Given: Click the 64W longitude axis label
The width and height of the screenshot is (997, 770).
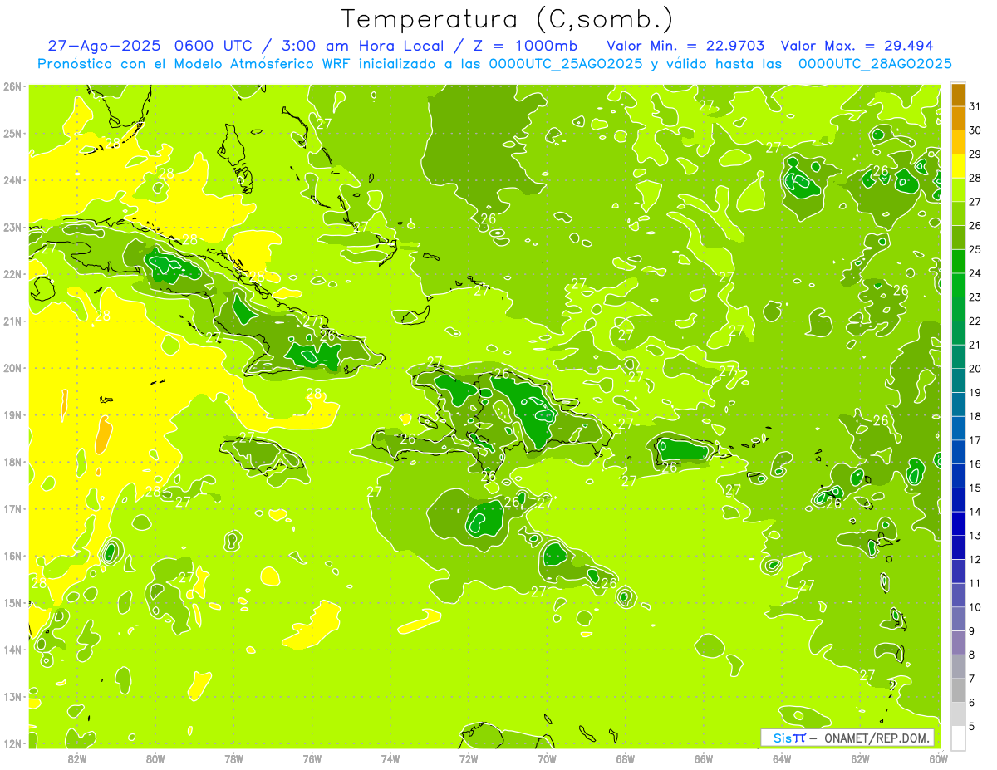Looking at the screenshot, I should tap(782, 758).
